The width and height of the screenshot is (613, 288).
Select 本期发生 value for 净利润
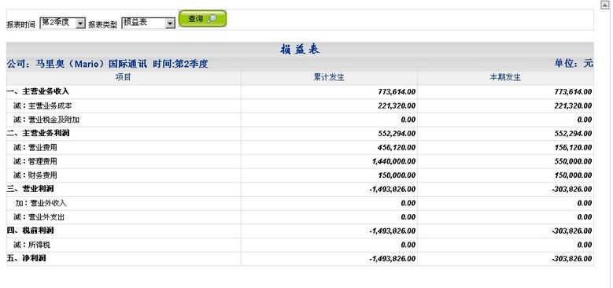click(x=571, y=259)
